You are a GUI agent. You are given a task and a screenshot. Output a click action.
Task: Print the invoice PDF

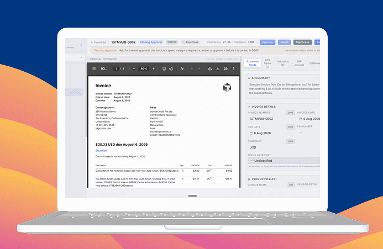click(x=225, y=69)
